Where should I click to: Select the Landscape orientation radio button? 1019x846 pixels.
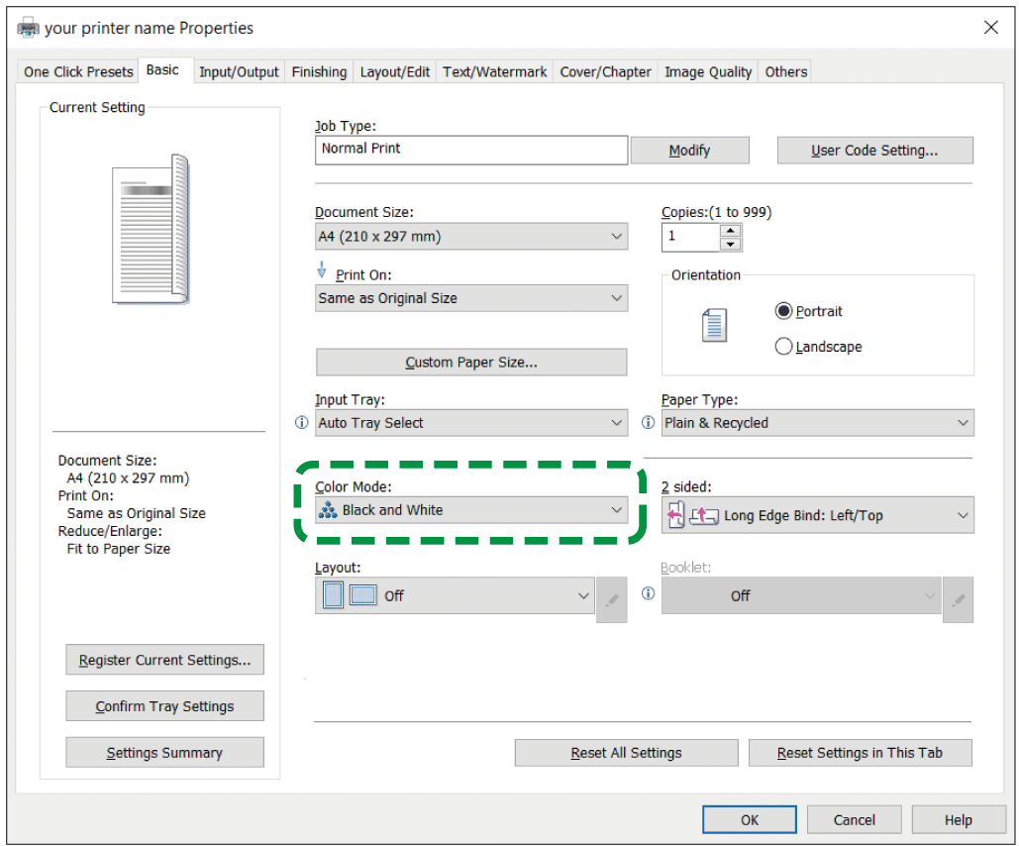pyautogui.click(x=784, y=347)
